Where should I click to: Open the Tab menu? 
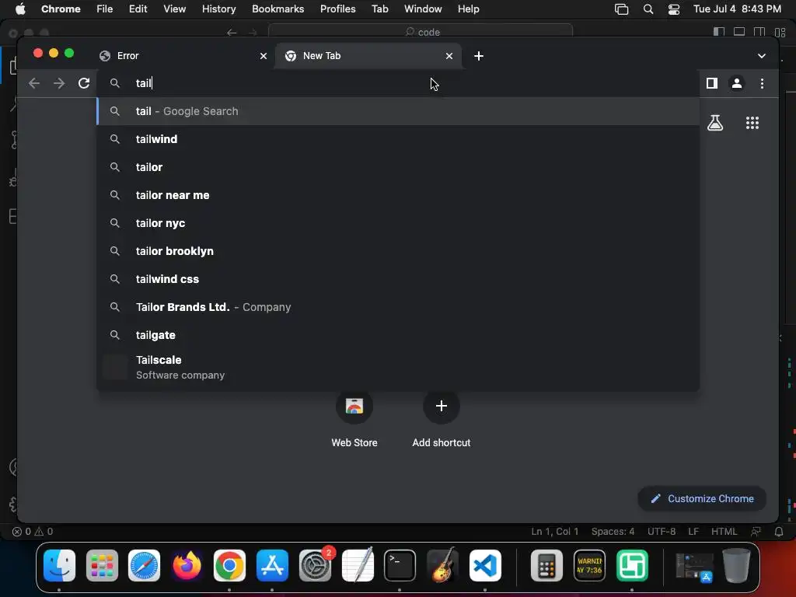tap(379, 9)
